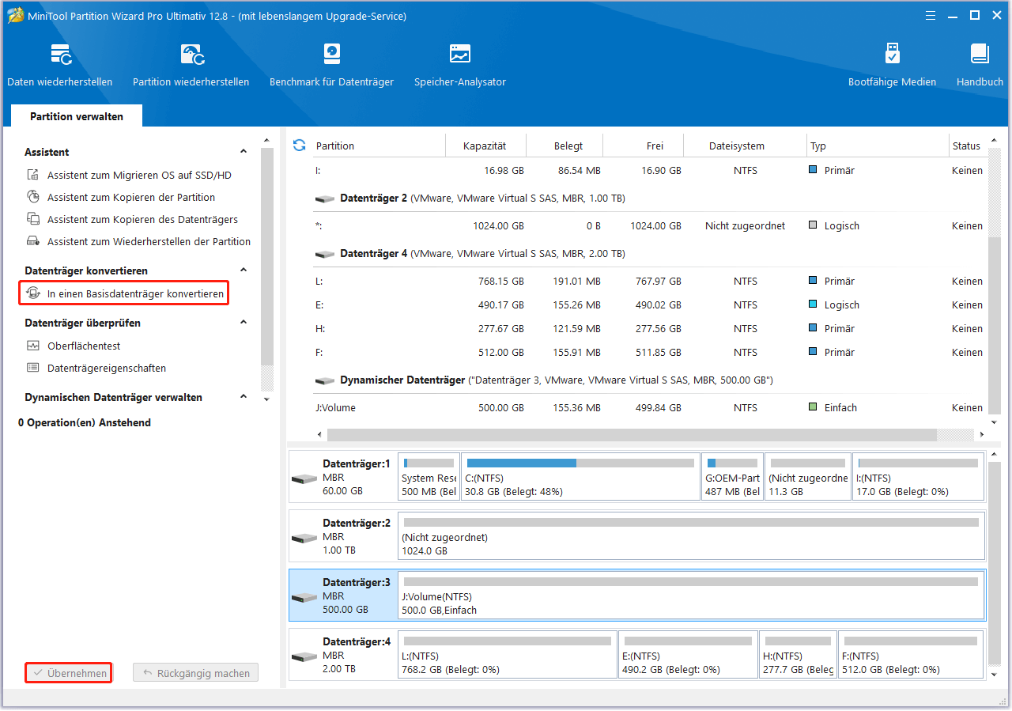The height and width of the screenshot is (711, 1012).
Task: Select Datenträger:3 in the disk map
Action: 342,596
